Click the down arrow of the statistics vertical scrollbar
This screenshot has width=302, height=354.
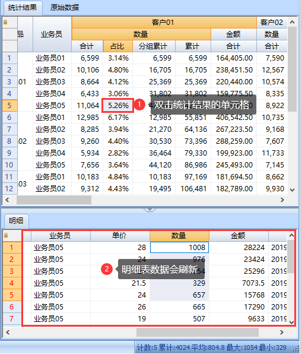(293, 190)
